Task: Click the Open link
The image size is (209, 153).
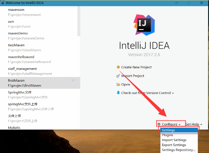Action: coord(125,85)
